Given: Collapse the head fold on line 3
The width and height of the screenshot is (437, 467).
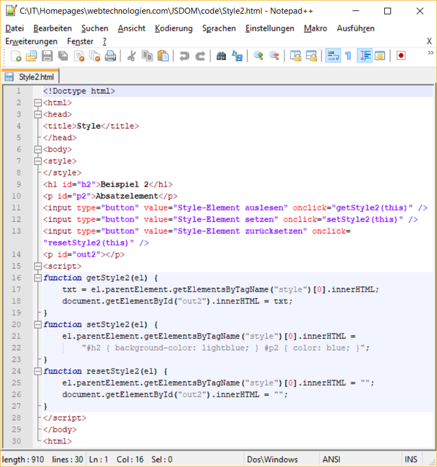Looking at the screenshot, I should click(x=37, y=114).
